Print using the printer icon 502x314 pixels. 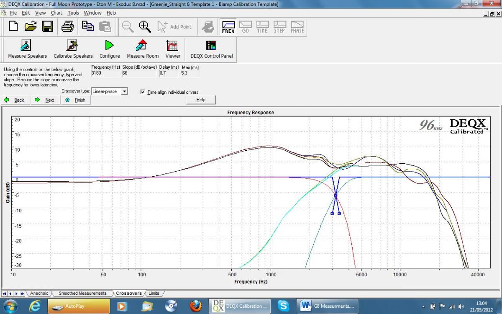point(68,27)
